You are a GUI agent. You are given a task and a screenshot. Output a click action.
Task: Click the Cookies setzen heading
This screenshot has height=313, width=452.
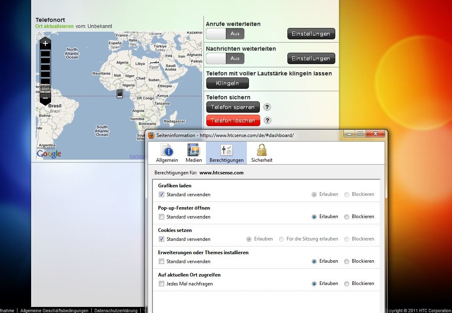click(175, 230)
